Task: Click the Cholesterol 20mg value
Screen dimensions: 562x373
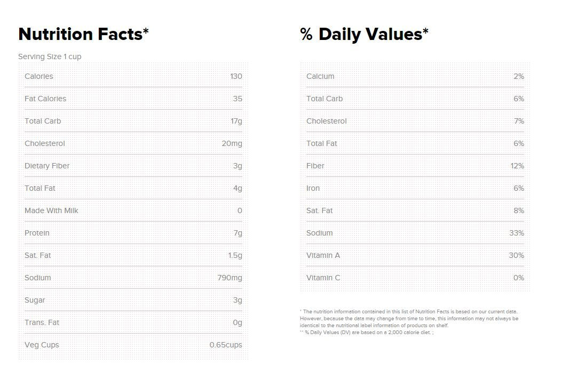Action: 232,143
